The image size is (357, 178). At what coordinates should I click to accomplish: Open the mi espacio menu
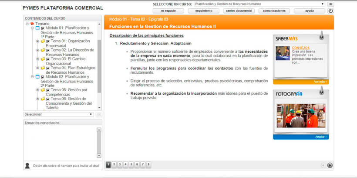[168, 11]
